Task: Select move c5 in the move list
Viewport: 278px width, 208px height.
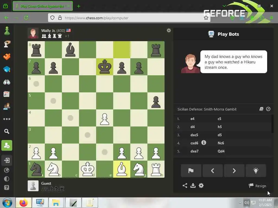Action: tap(219, 119)
